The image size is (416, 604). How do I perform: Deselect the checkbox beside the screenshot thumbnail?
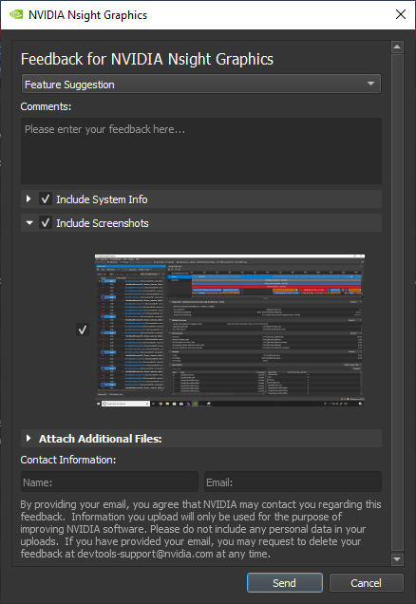tap(83, 330)
